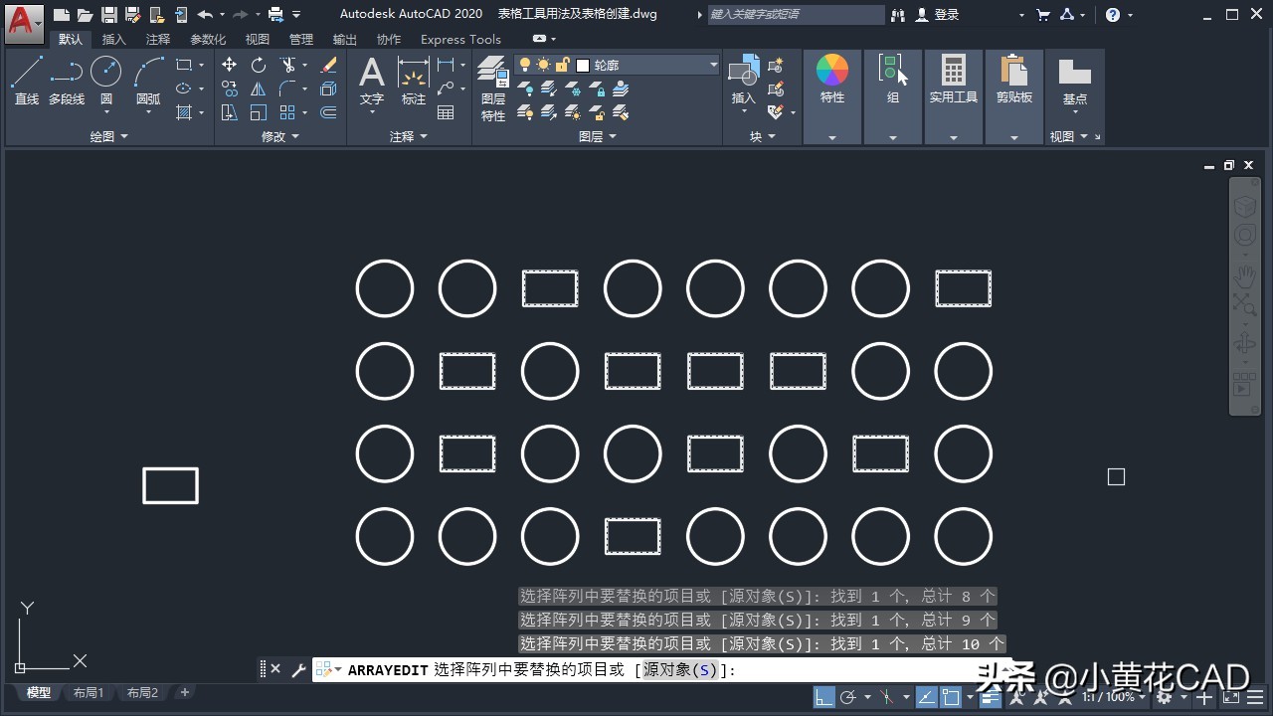Click the 源对象(S) command option

[x=679, y=670]
